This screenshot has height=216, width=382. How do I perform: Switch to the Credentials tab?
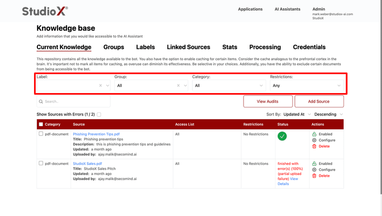pyautogui.click(x=309, y=47)
